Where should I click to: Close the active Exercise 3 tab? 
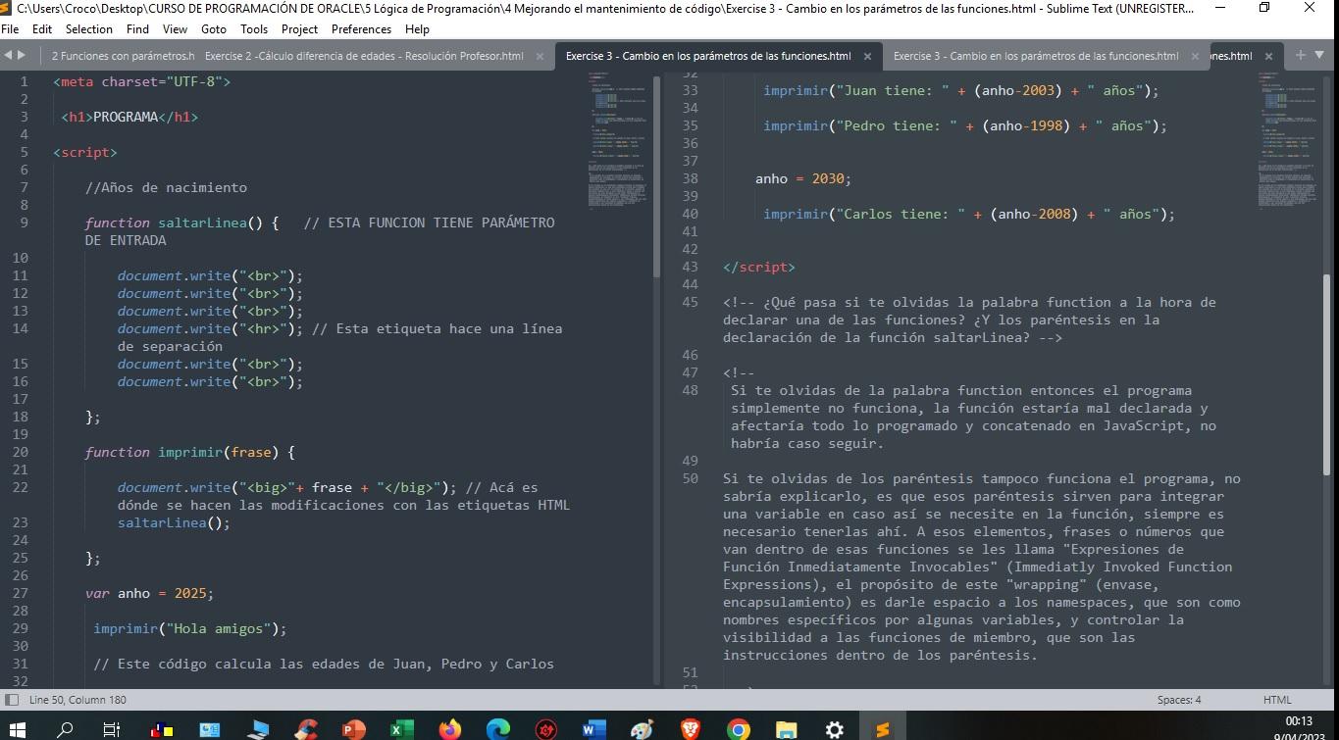(866, 57)
